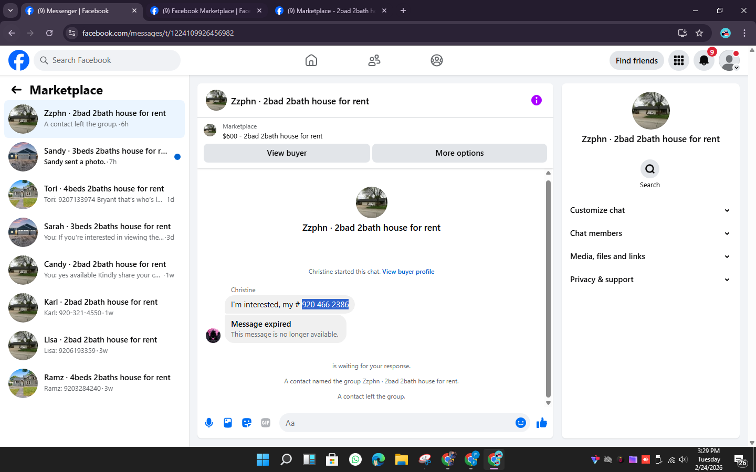This screenshot has width=756, height=472.
Task: Open the account profile avatar menu
Action: click(x=729, y=60)
